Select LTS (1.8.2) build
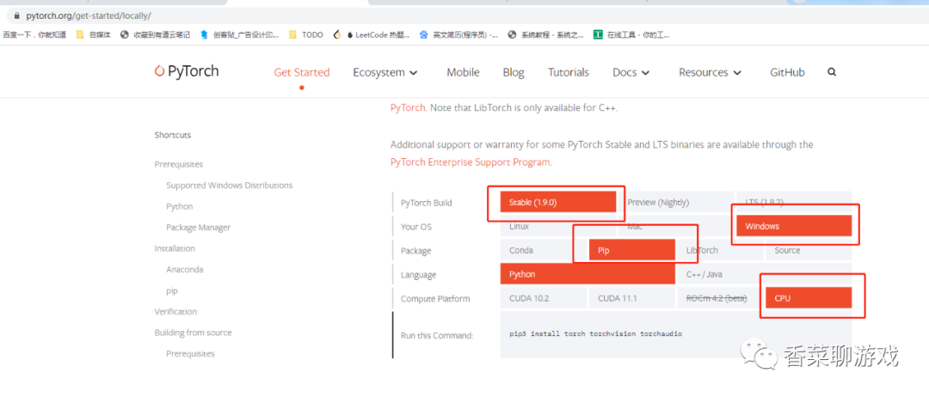Image resolution: width=929 pixels, height=397 pixels. 794,202
